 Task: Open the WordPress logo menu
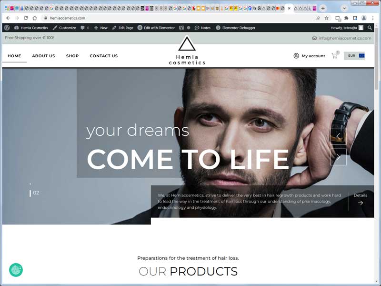pyautogui.click(x=7, y=28)
